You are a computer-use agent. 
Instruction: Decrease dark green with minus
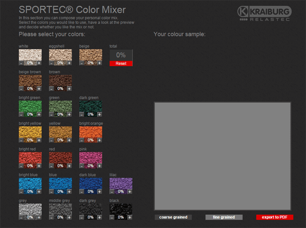pos(82,114)
